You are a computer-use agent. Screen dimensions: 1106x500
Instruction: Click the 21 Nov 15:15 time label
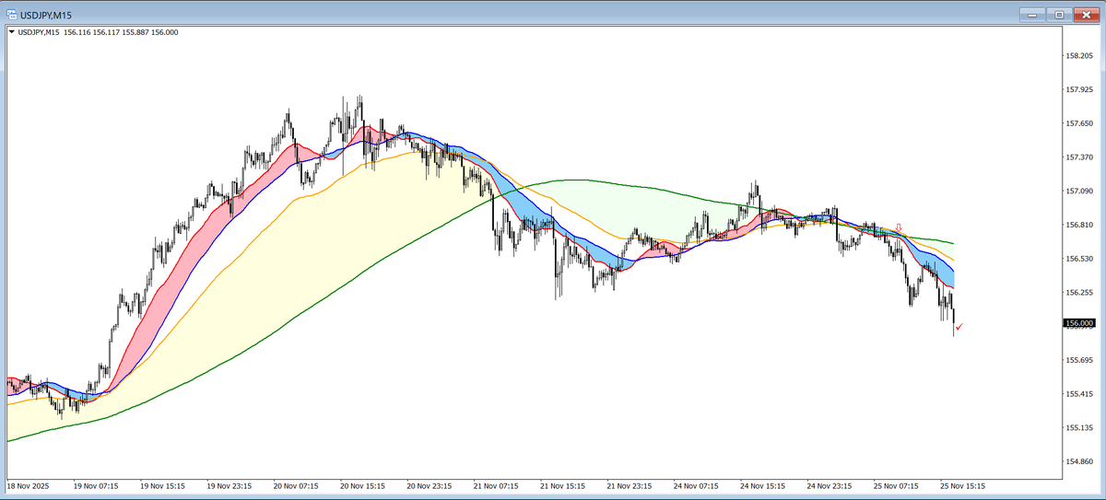[x=562, y=485]
